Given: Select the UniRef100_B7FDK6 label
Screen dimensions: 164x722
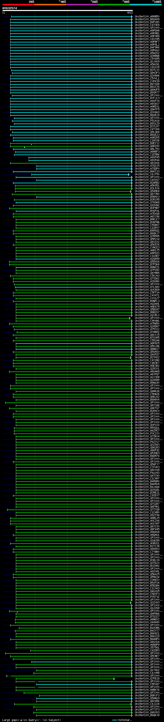Looking at the screenshot, I should click(x=147, y=265).
